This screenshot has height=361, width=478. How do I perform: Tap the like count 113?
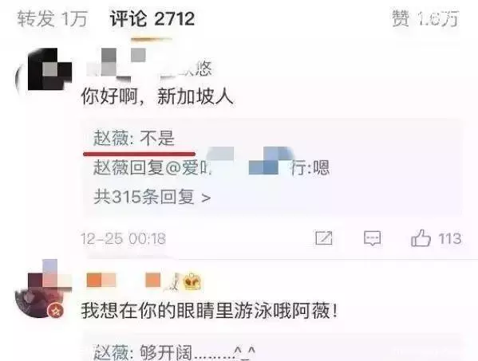tap(449, 238)
